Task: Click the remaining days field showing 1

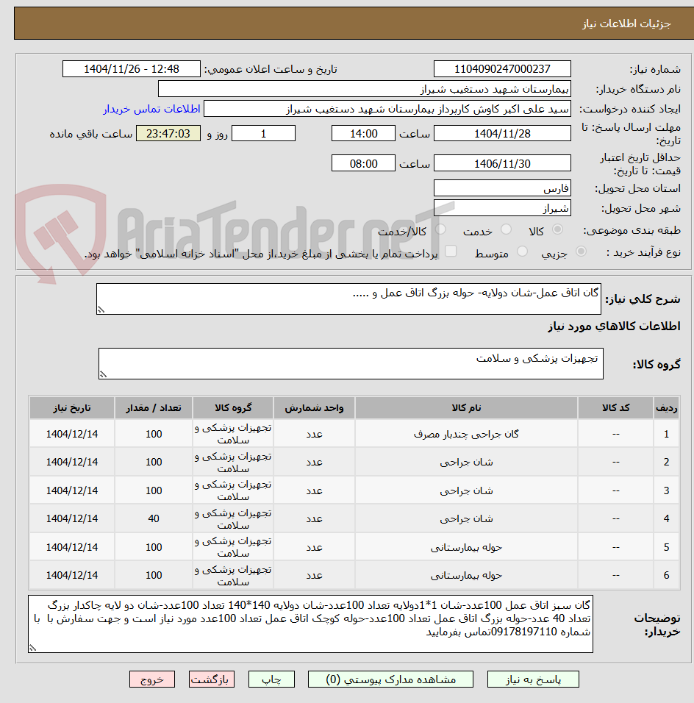Action: tap(263, 134)
